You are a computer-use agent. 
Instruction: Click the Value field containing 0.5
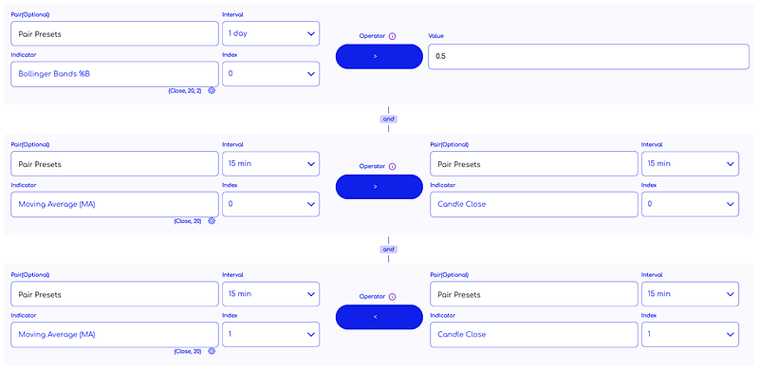tap(588, 57)
